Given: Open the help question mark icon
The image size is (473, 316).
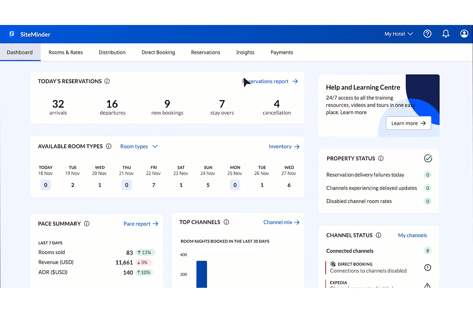Looking at the screenshot, I should [x=427, y=34].
